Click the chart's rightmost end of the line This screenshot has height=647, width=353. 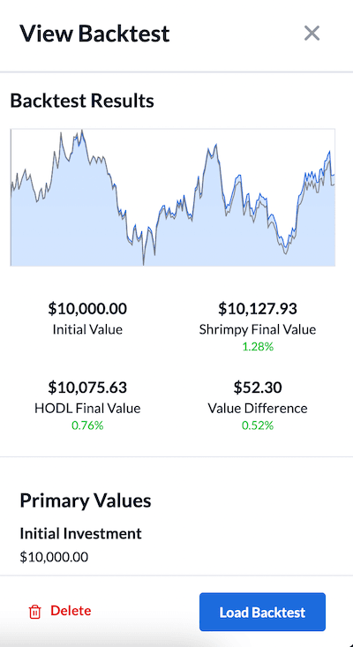[334, 176]
